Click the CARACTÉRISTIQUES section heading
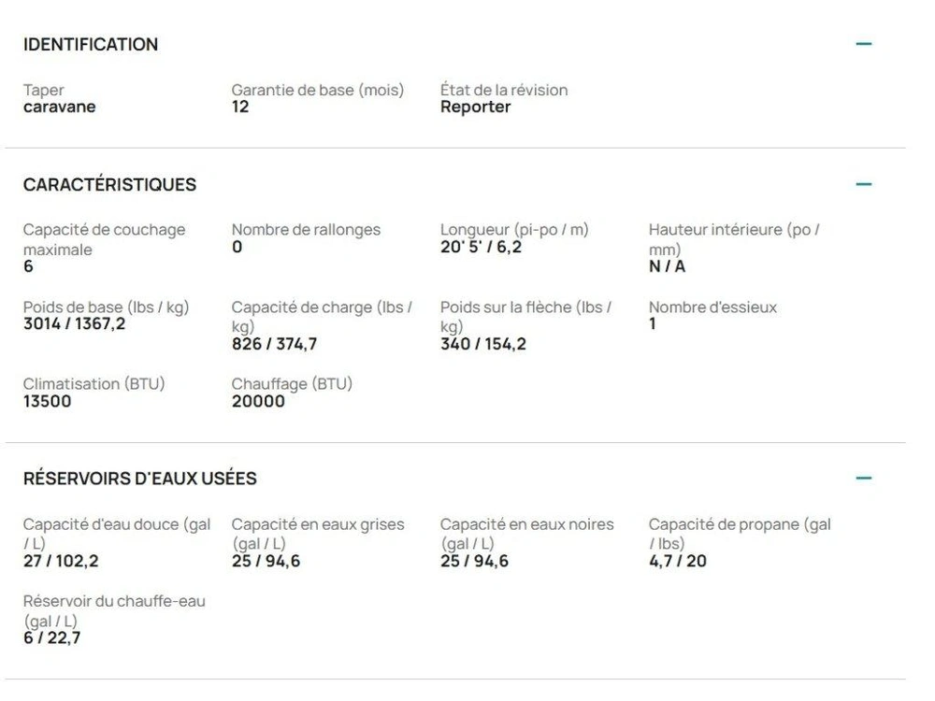 tap(109, 184)
